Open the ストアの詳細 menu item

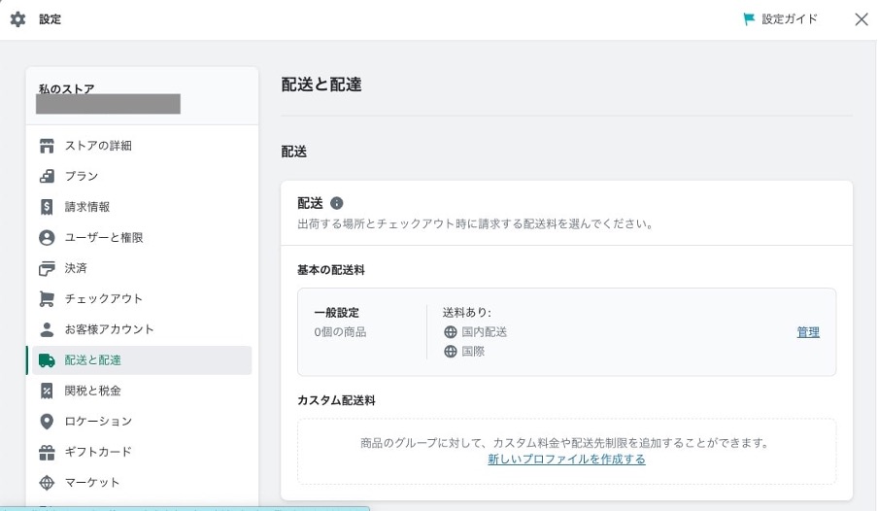[x=142, y=146]
